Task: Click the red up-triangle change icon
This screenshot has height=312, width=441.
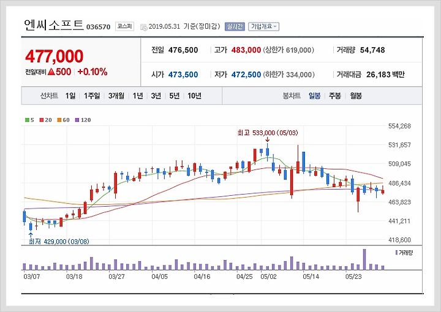Action: [x=51, y=72]
